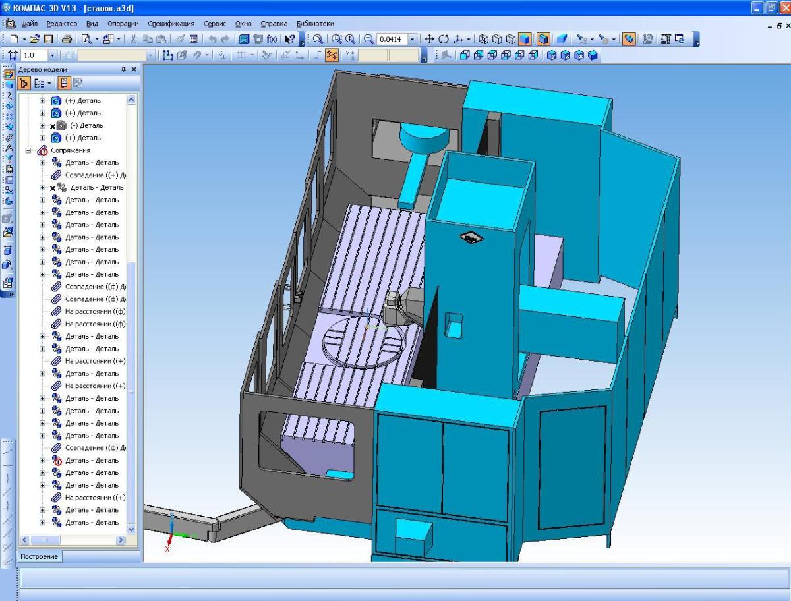Viewport: 791px width, 601px height.
Task: Expand the excluded (-) Деталь node
Action: click(43, 126)
